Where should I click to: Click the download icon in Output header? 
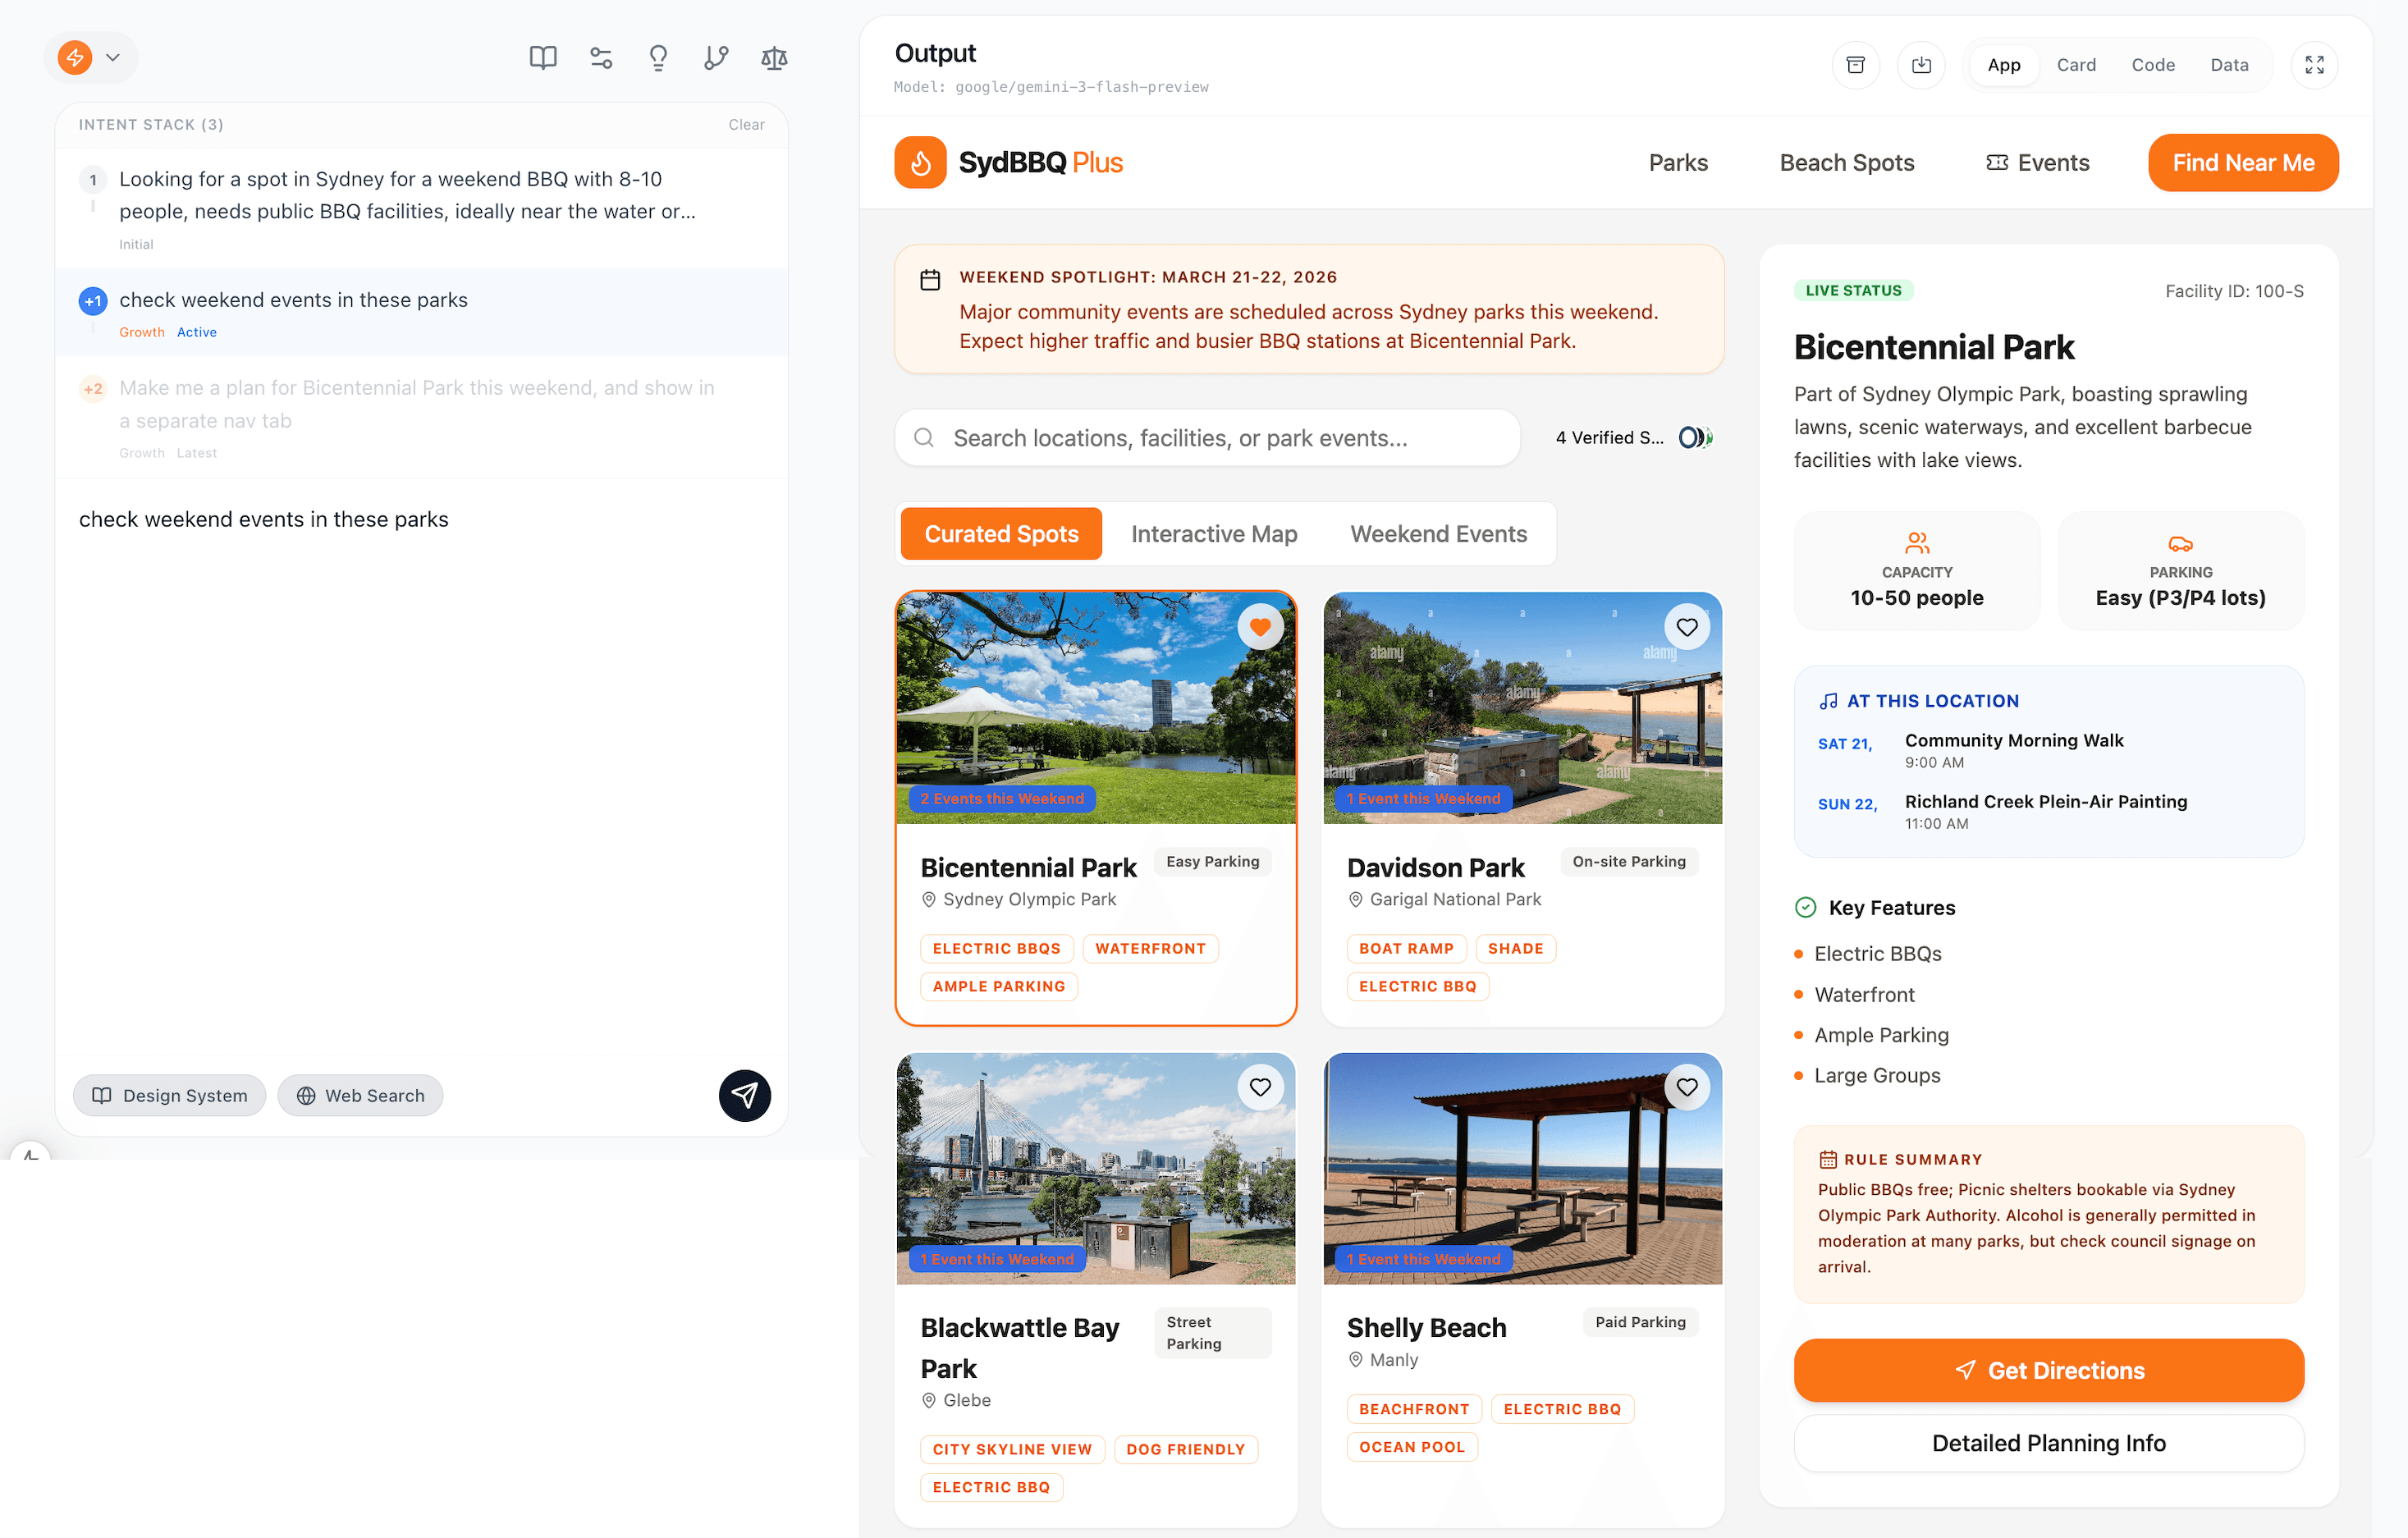pyautogui.click(x=1921, y=65)
